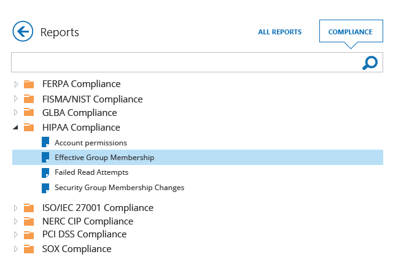Click inside the reports search field

click(x=184, y=63)
